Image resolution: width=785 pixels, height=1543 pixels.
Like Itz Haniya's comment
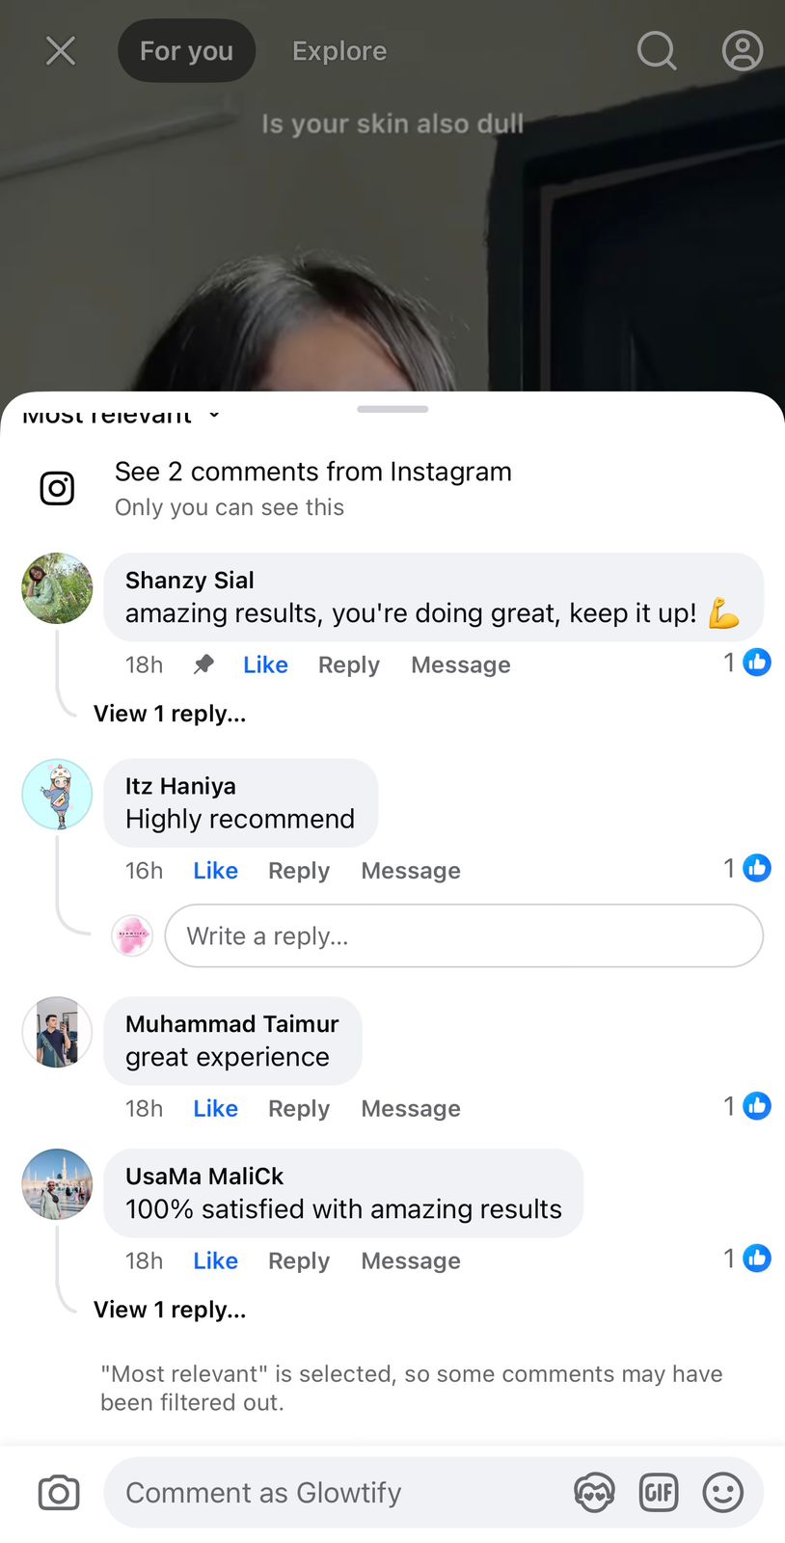click(215, 871)
